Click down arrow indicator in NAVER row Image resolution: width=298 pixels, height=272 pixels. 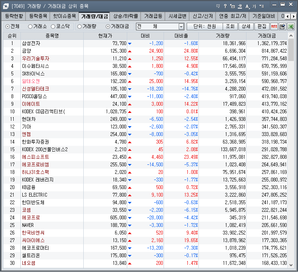(129, 225)
